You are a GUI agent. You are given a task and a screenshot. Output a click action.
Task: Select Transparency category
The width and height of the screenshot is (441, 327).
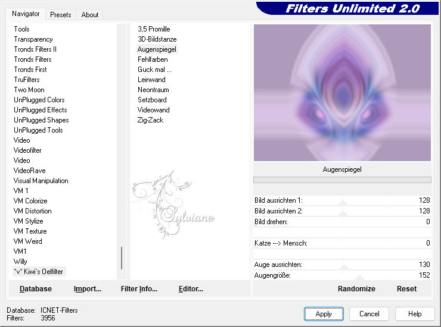click(x=33, y=39)
